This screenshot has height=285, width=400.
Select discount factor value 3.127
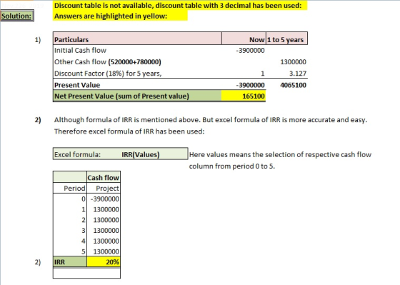coord(298,74)
